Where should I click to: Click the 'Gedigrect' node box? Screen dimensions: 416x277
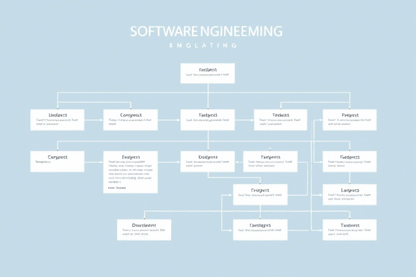(x=349, y=161)
